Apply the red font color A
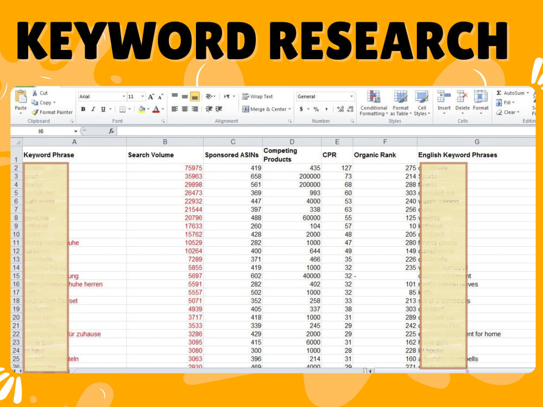This screenshot has width=543, height=407. tap(156, 110)
